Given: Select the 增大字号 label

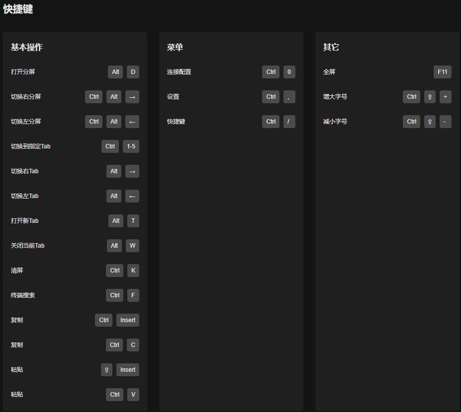Looking at the screenshot, I should [x=335, y=97].
